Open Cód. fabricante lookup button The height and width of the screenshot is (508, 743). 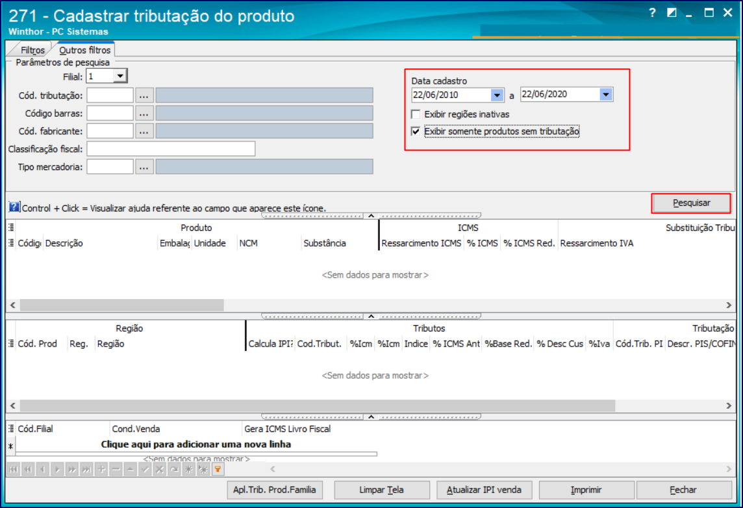(144, 131)
